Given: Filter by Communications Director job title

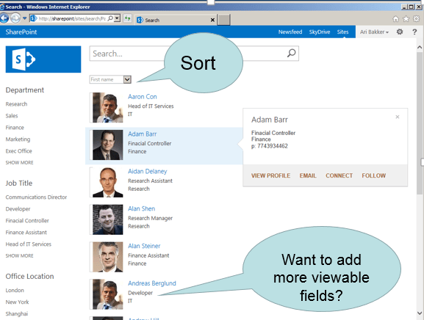Looking at the screenshot, I should [36, 197].
